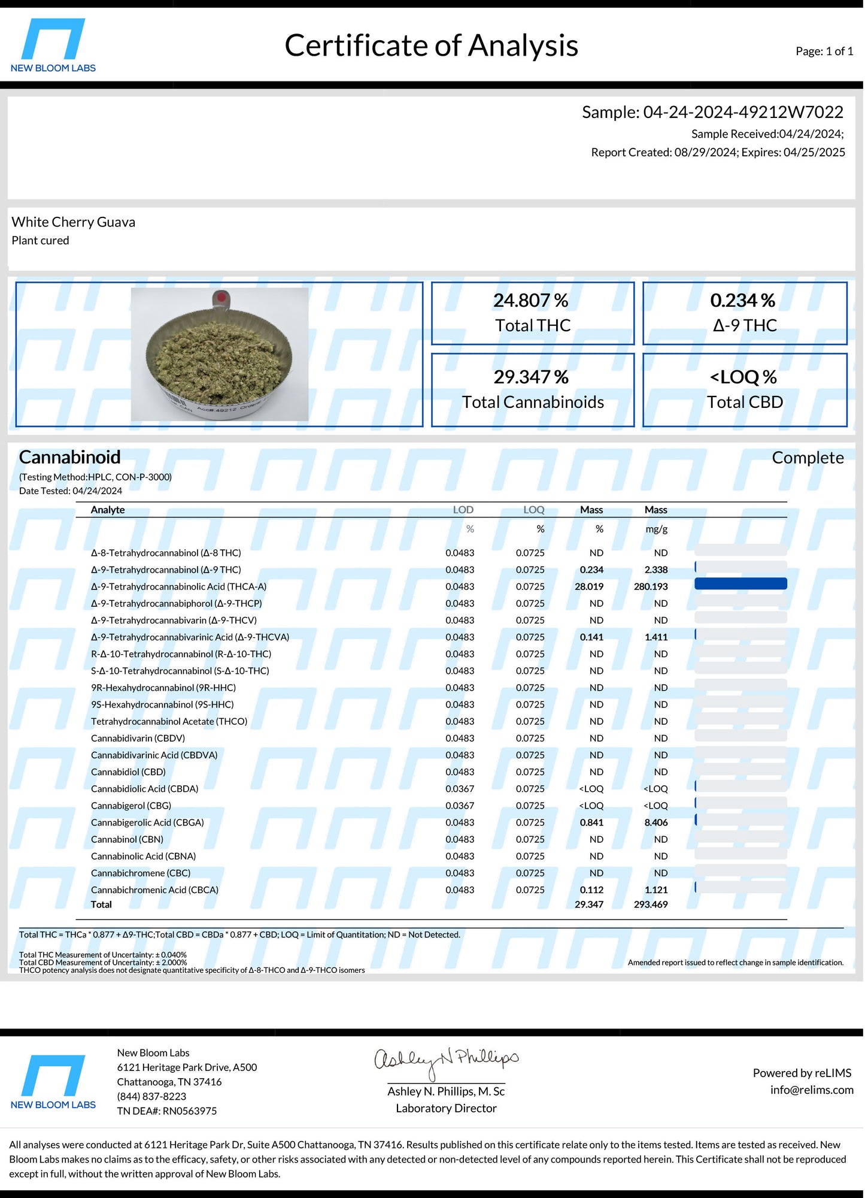
Task: Select the <LOQ % Total CBD box
Action: click(x=745, y=390)
